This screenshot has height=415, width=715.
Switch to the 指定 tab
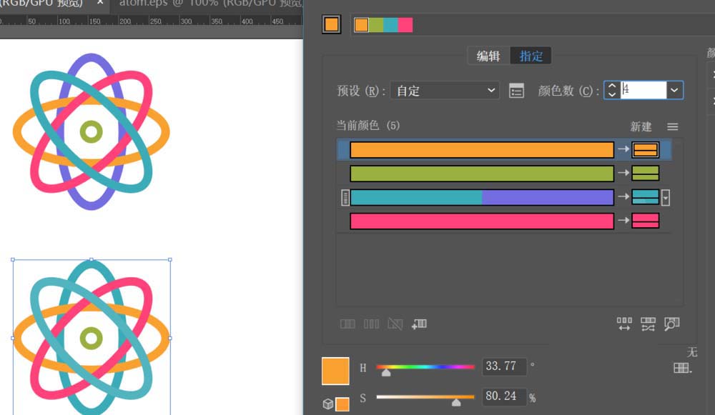coord(531,56)
